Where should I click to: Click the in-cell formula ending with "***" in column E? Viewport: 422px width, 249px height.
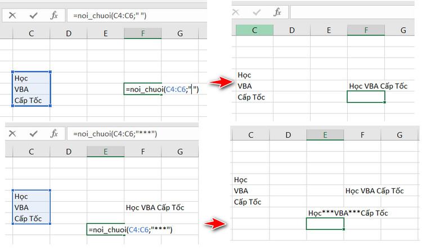pyautogui.click(x=129, y=229)
